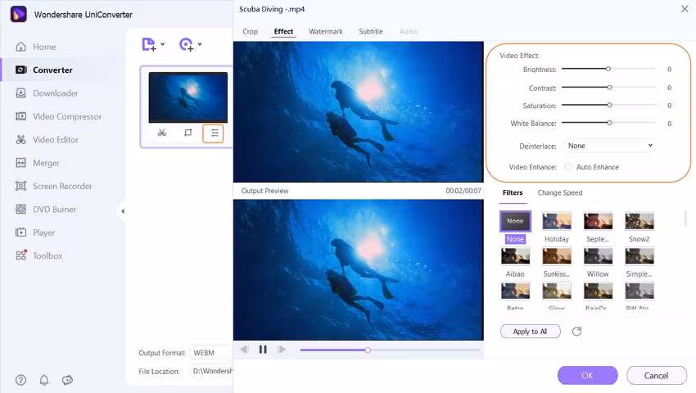696x393 pixels.
Task: Apply the Aibao filter
Action: coord(515,256)
